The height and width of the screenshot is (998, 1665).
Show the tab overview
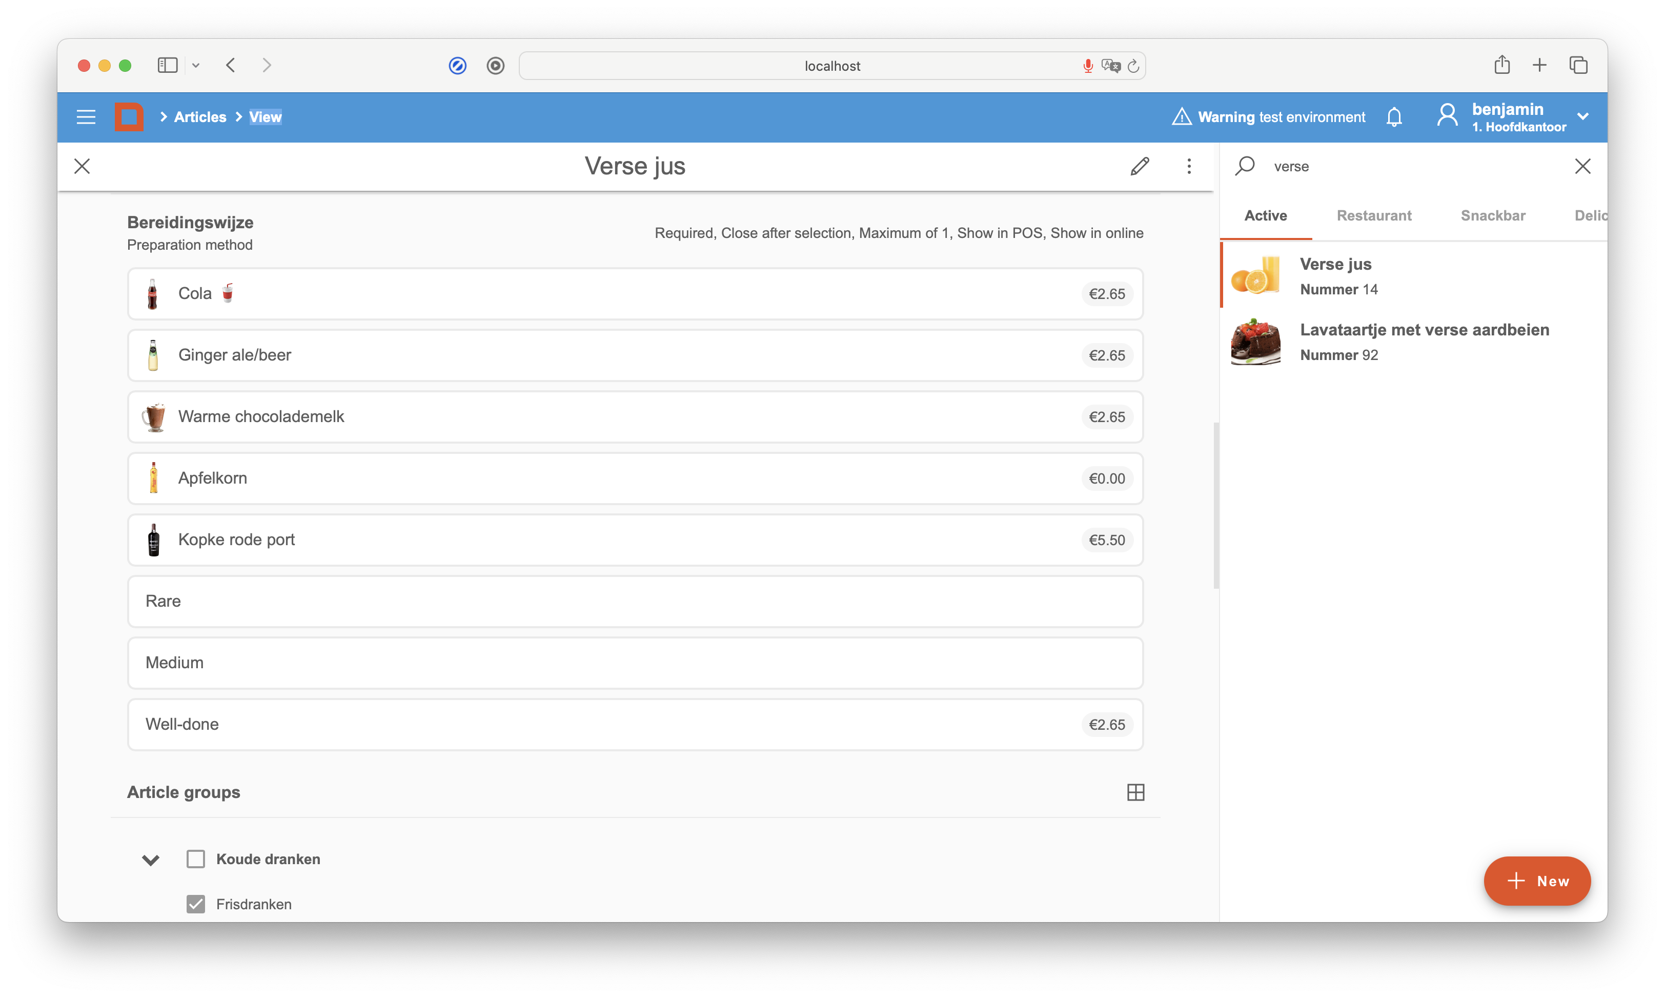pos(1578,65)
